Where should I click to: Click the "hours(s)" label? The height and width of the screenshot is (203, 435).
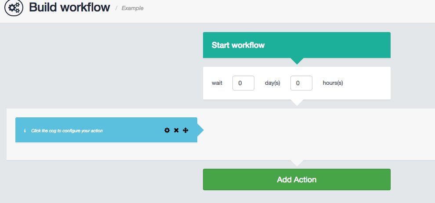333,83
